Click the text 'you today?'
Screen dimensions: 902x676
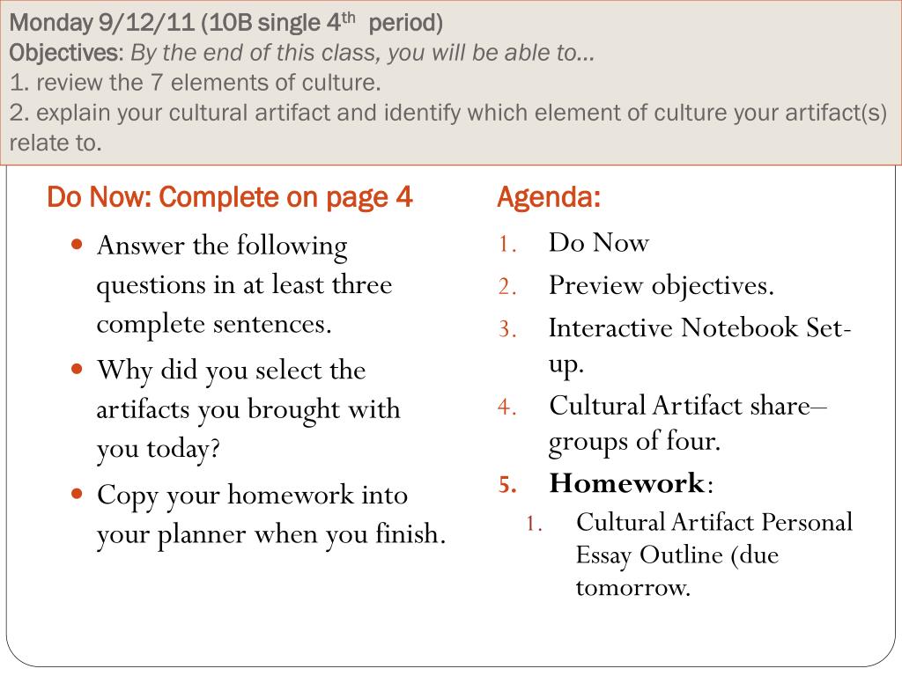(x=159, y=450)
